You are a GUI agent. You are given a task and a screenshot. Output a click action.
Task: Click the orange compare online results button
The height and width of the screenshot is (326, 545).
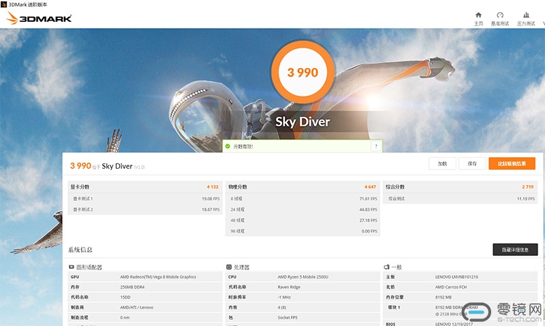[512, 163]
